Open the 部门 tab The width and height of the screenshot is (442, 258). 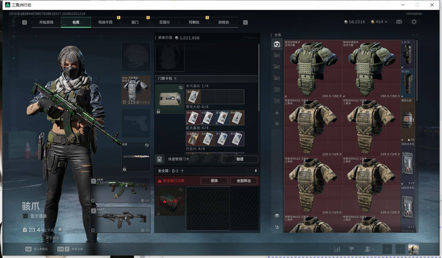pos(135,22)
